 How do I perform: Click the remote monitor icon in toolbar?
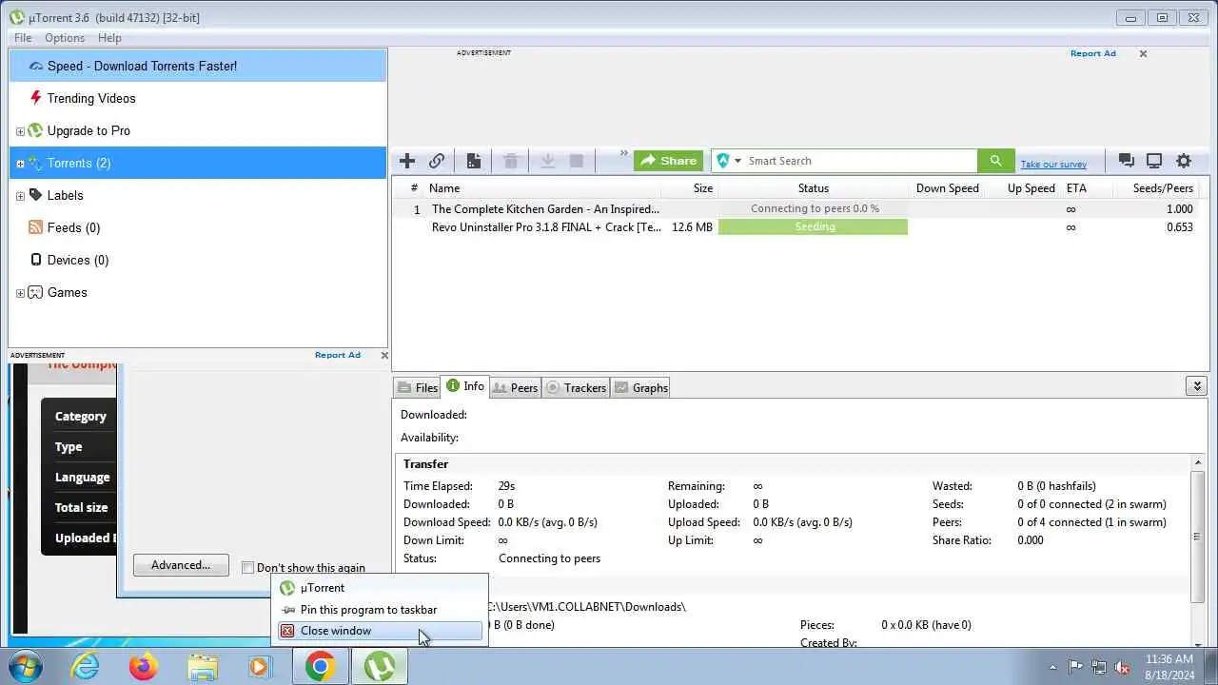point(1154,161)
